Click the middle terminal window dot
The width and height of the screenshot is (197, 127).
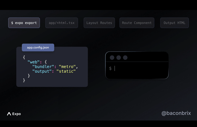point(119,58)
